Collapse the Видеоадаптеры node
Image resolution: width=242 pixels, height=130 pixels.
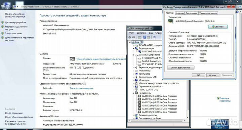[x=133, y=48]
